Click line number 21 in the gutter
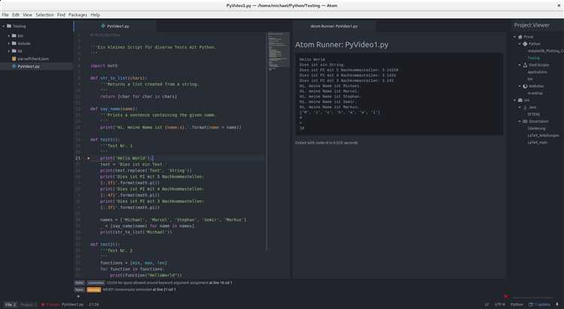 [x=78, y=159]
